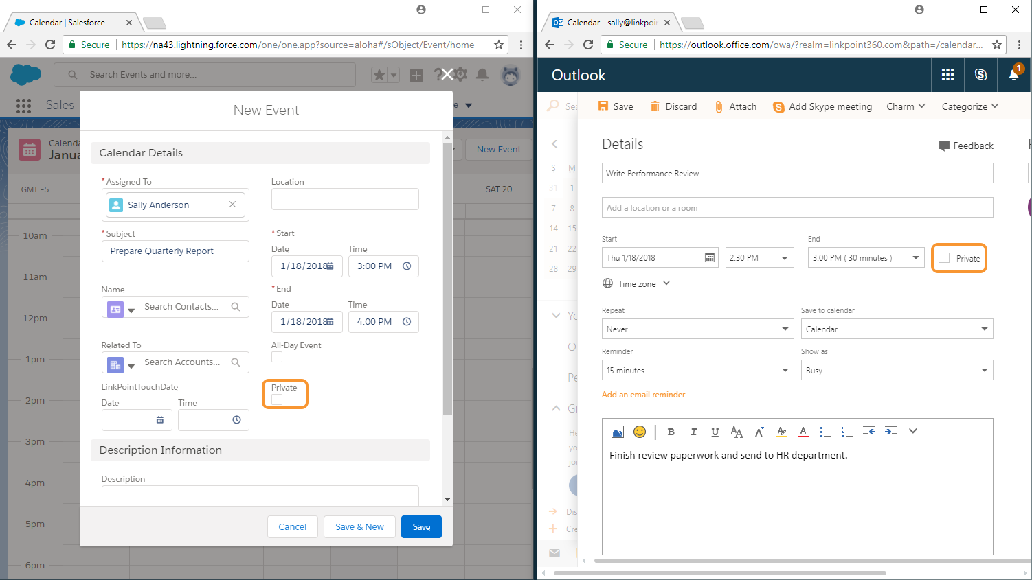
Task: Close the New Event dialog with X
Action: pyautogui.click(x=447, y=74)
